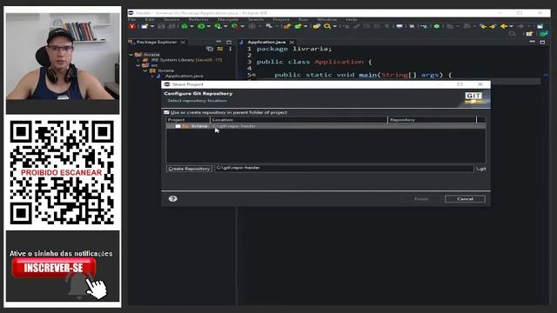Click the help question mark in Share Project

[173, 199]
